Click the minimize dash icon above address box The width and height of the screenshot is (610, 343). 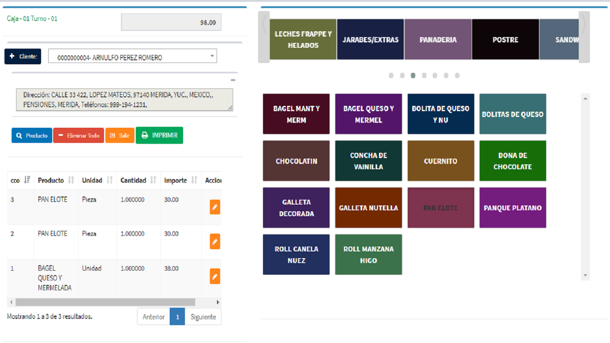pos(233,80)
